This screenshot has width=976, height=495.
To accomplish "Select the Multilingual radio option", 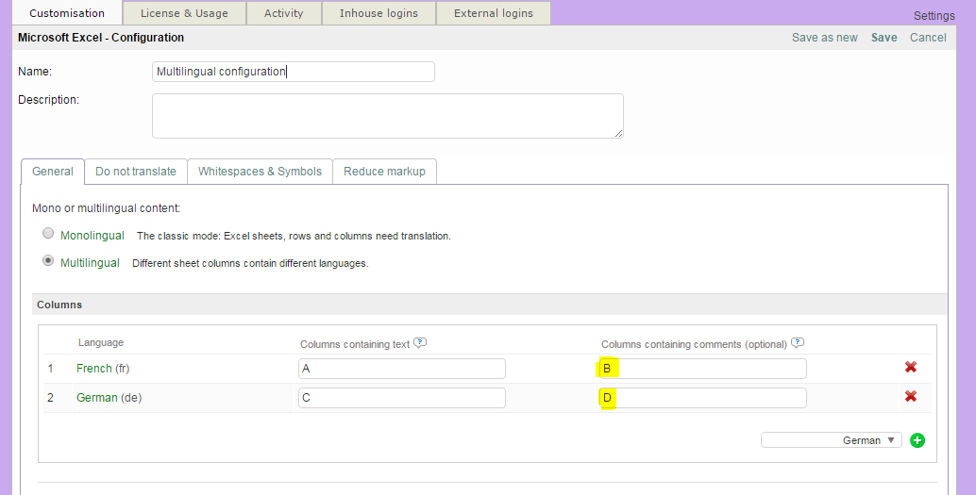I will tap(48, 260).
